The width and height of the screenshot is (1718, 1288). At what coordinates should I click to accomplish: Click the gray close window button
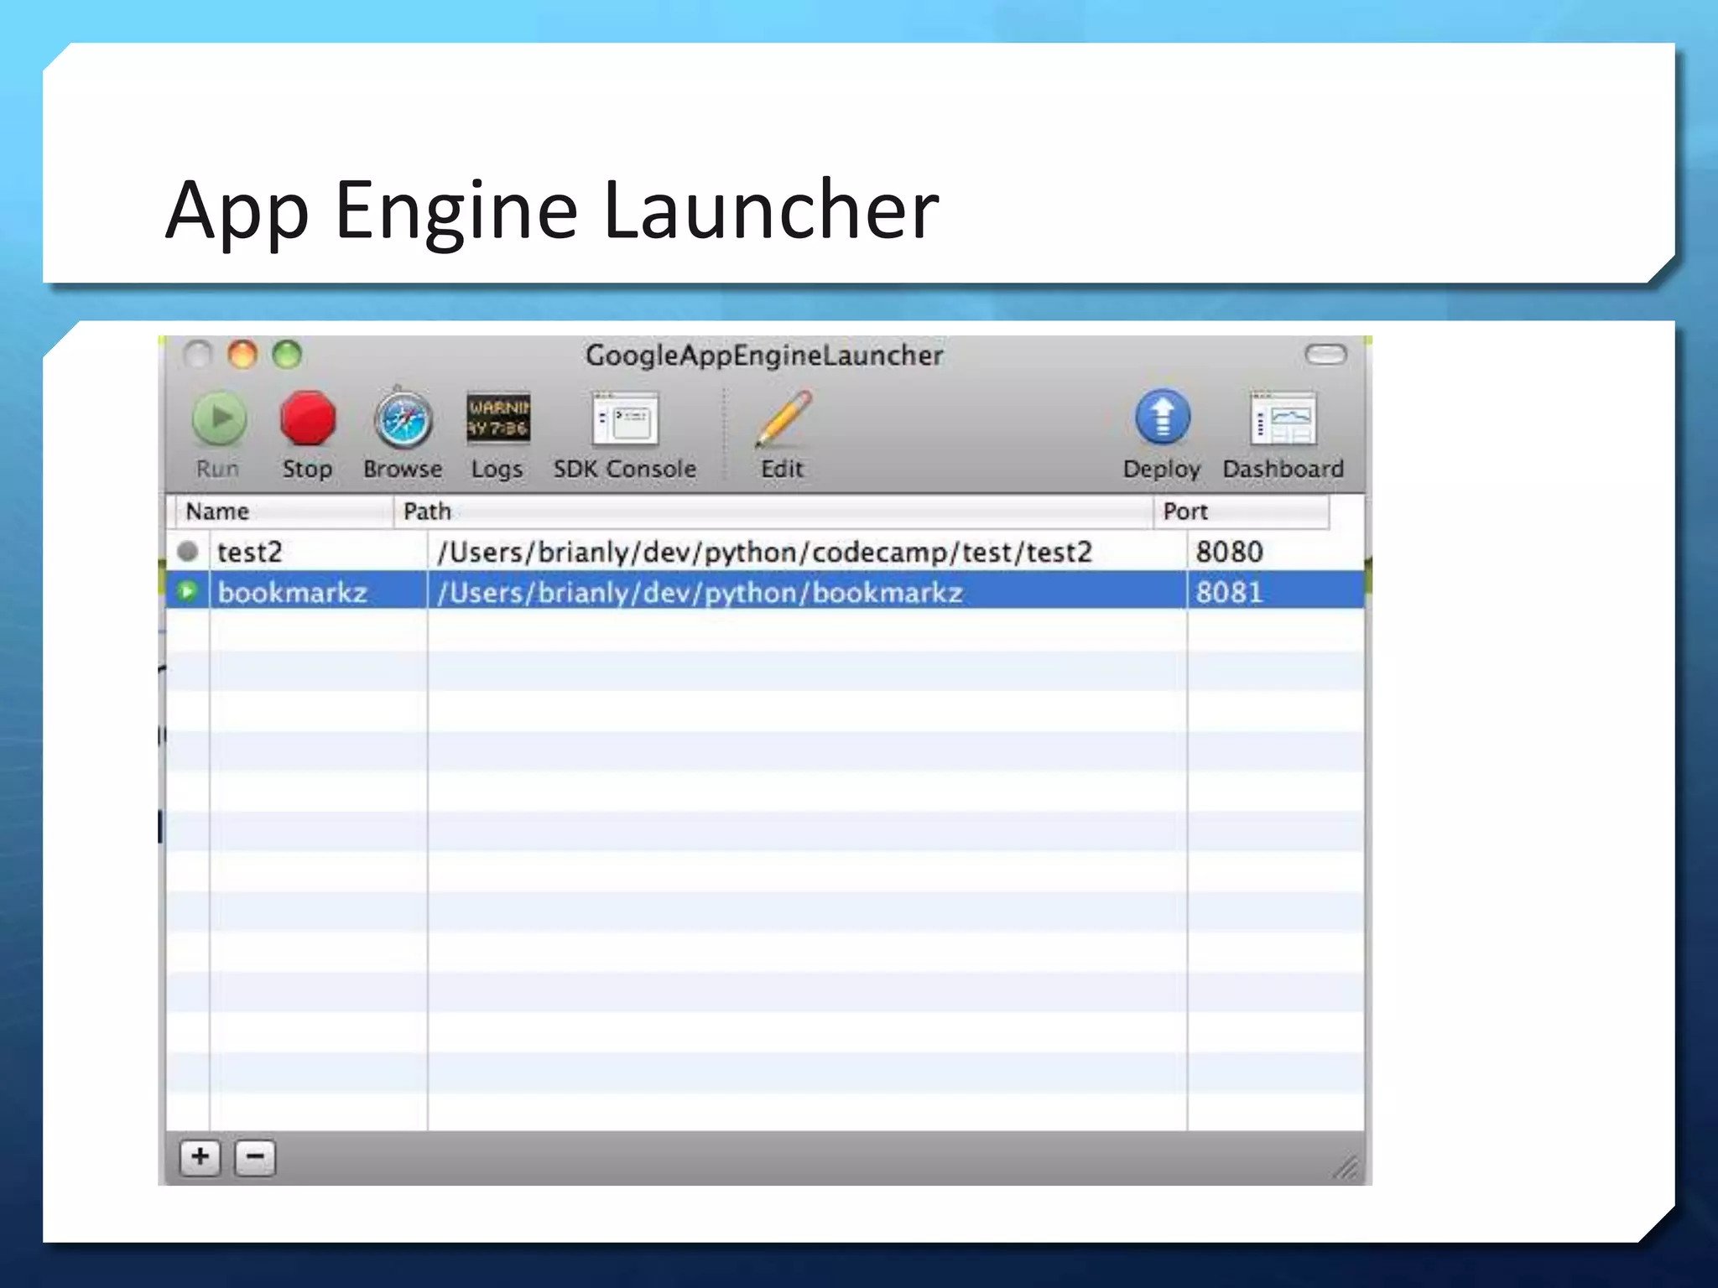(x=198, y=355)
